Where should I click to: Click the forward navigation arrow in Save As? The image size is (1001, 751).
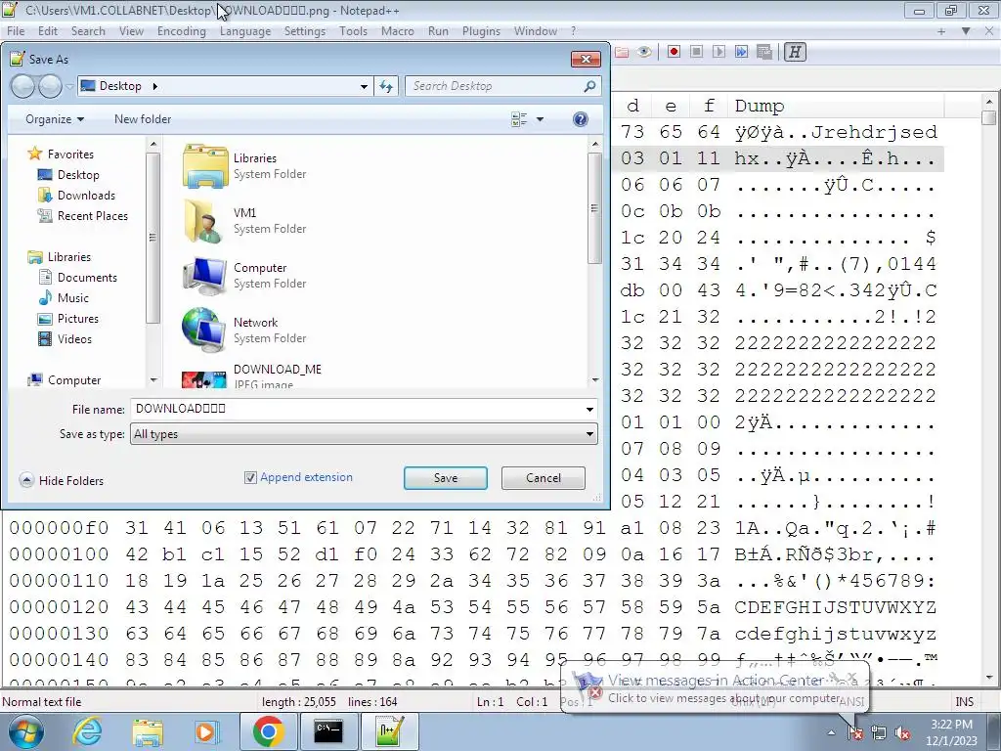(x=50, y=86)
